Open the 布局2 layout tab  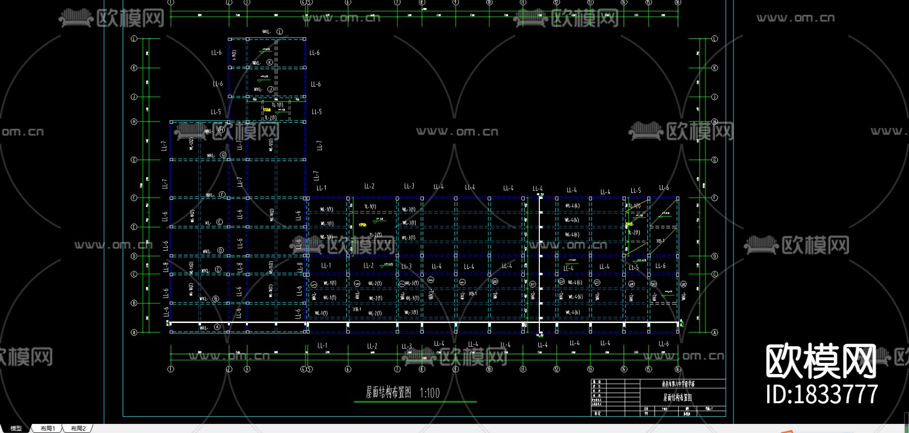[78, 428]
